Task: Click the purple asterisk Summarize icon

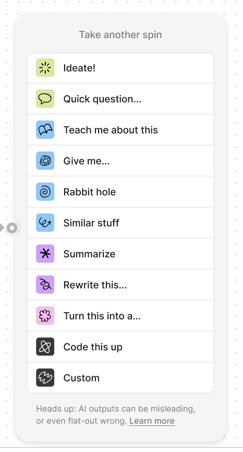Action: 45,254
